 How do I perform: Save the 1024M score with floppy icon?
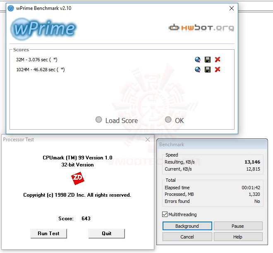click(208, 70)
